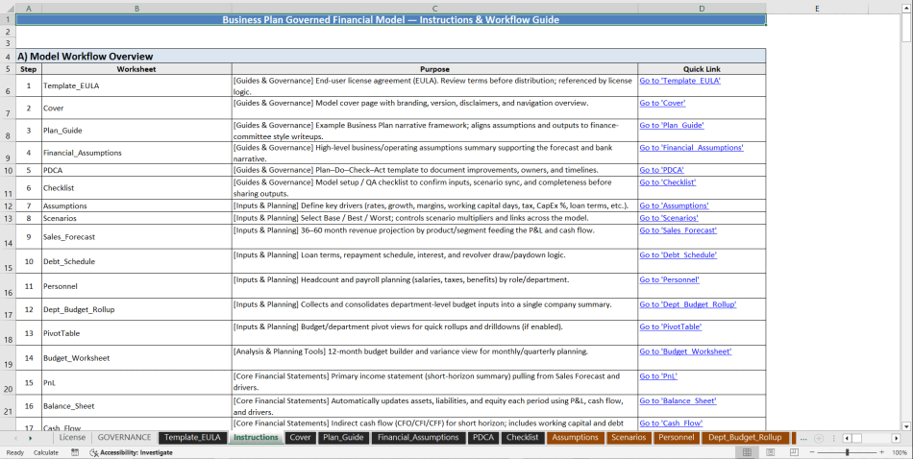Switch to Page Break Preview view
This screenshot has width=913, height=459.
point(796,452)
